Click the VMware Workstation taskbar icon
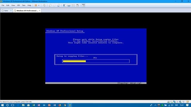This screenshot has height=107, width=191. 70,105
